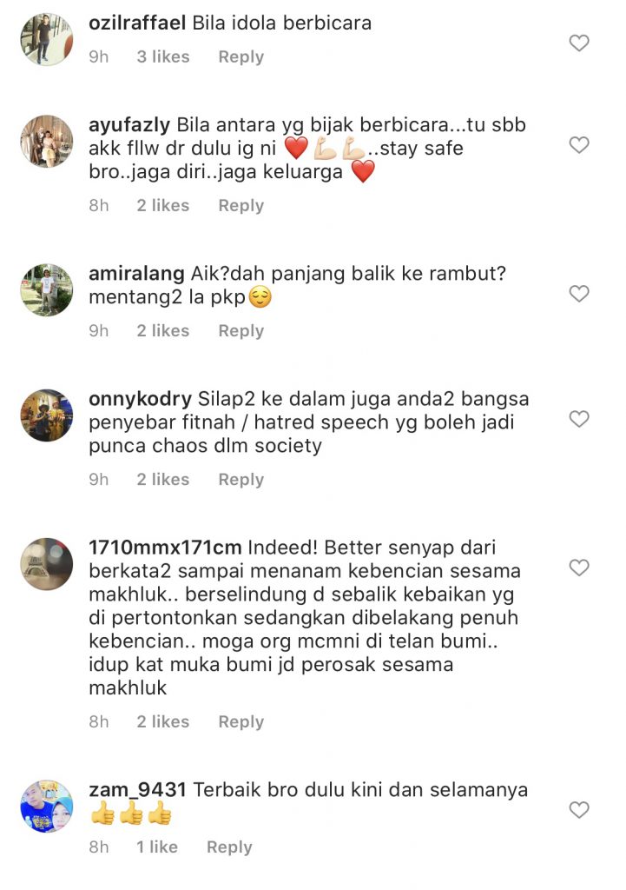Reply to amiralang's comment

coord(241,331)
